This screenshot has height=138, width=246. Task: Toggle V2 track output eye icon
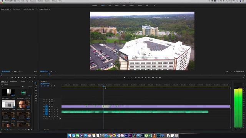click(x=52, y=104)
